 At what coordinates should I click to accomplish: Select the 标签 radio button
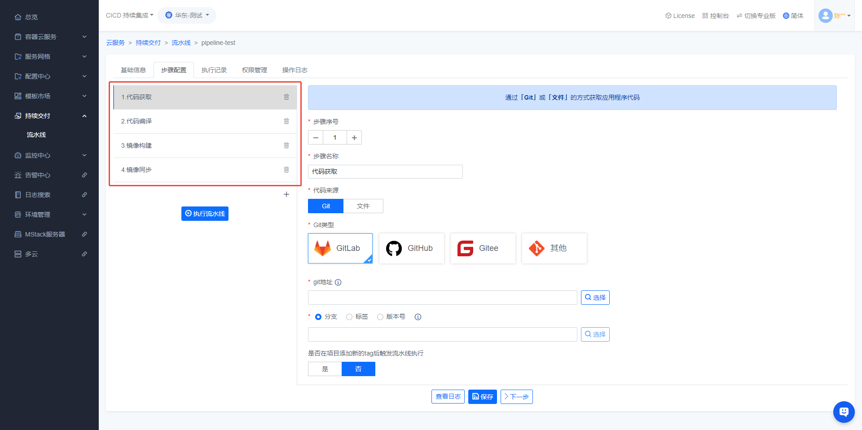(x=349, y=317)
